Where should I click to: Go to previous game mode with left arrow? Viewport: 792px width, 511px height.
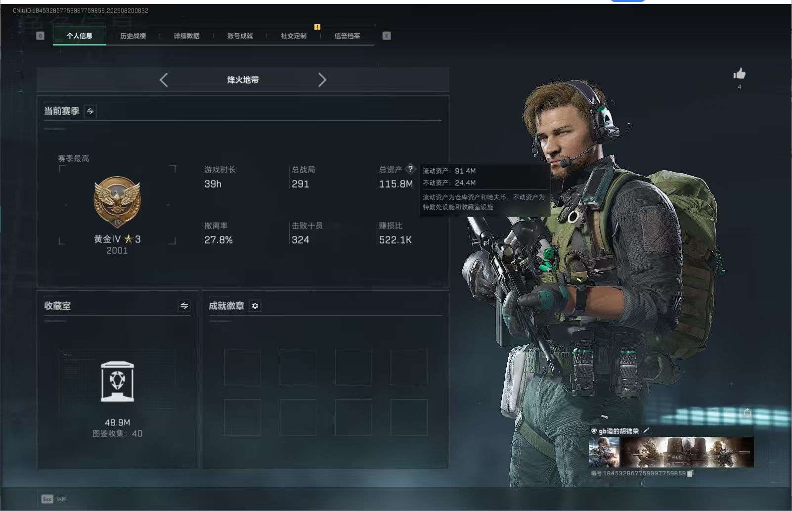click(164, 80)
